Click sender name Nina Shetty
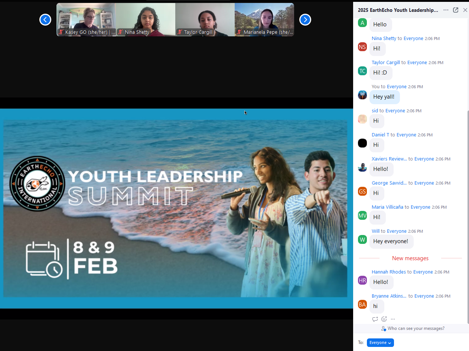The width and height of the screenshot is (469, 351). click(x=384, y=39)
